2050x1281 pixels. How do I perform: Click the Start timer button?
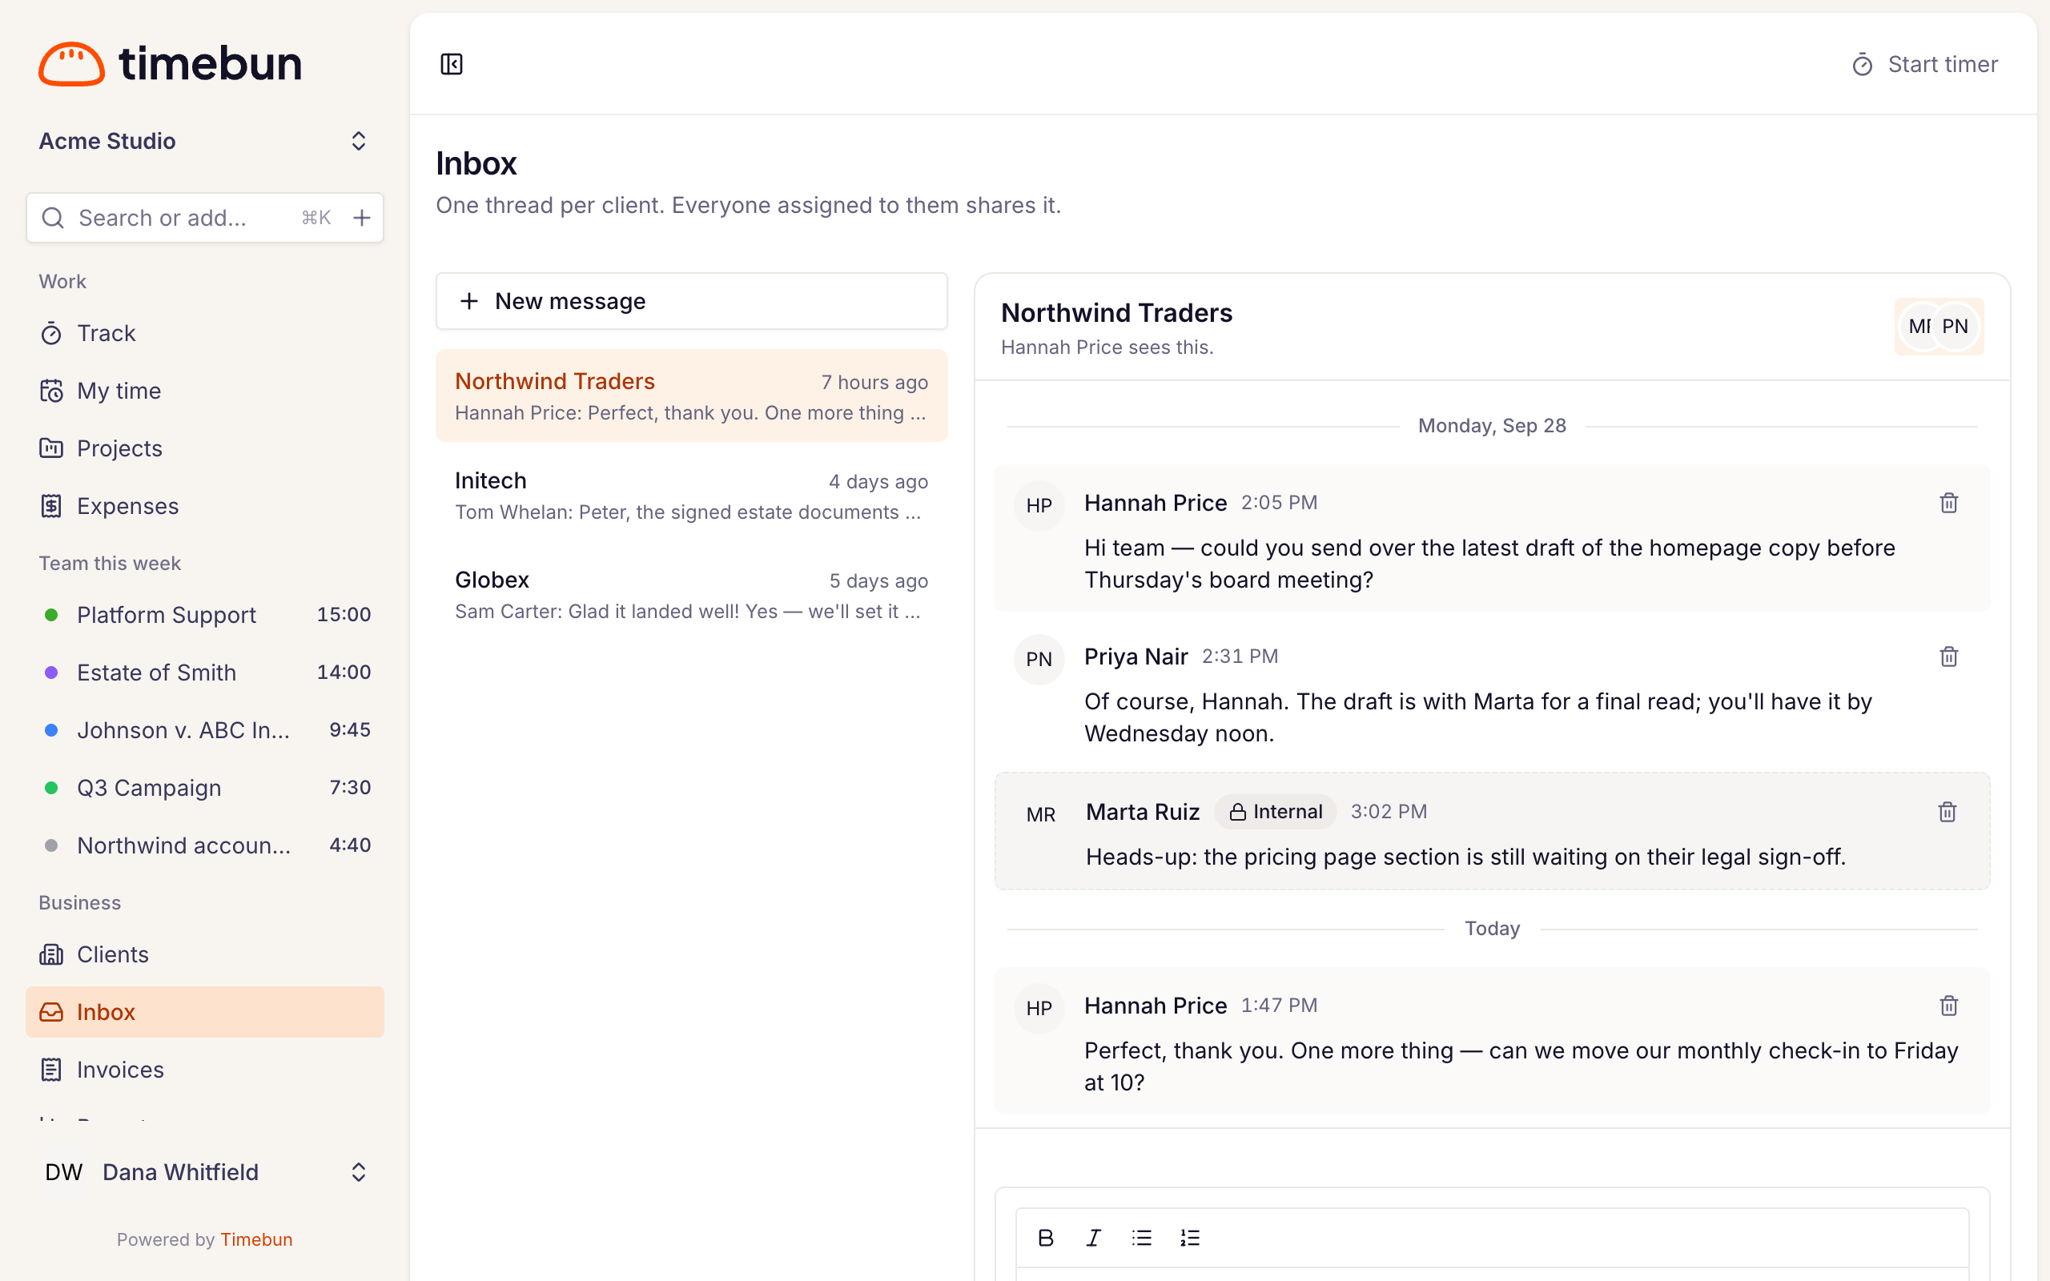tap(1923, 64)
